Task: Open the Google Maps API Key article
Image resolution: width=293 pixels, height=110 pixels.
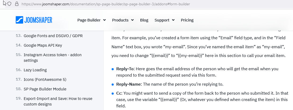Action: point(43,45)
